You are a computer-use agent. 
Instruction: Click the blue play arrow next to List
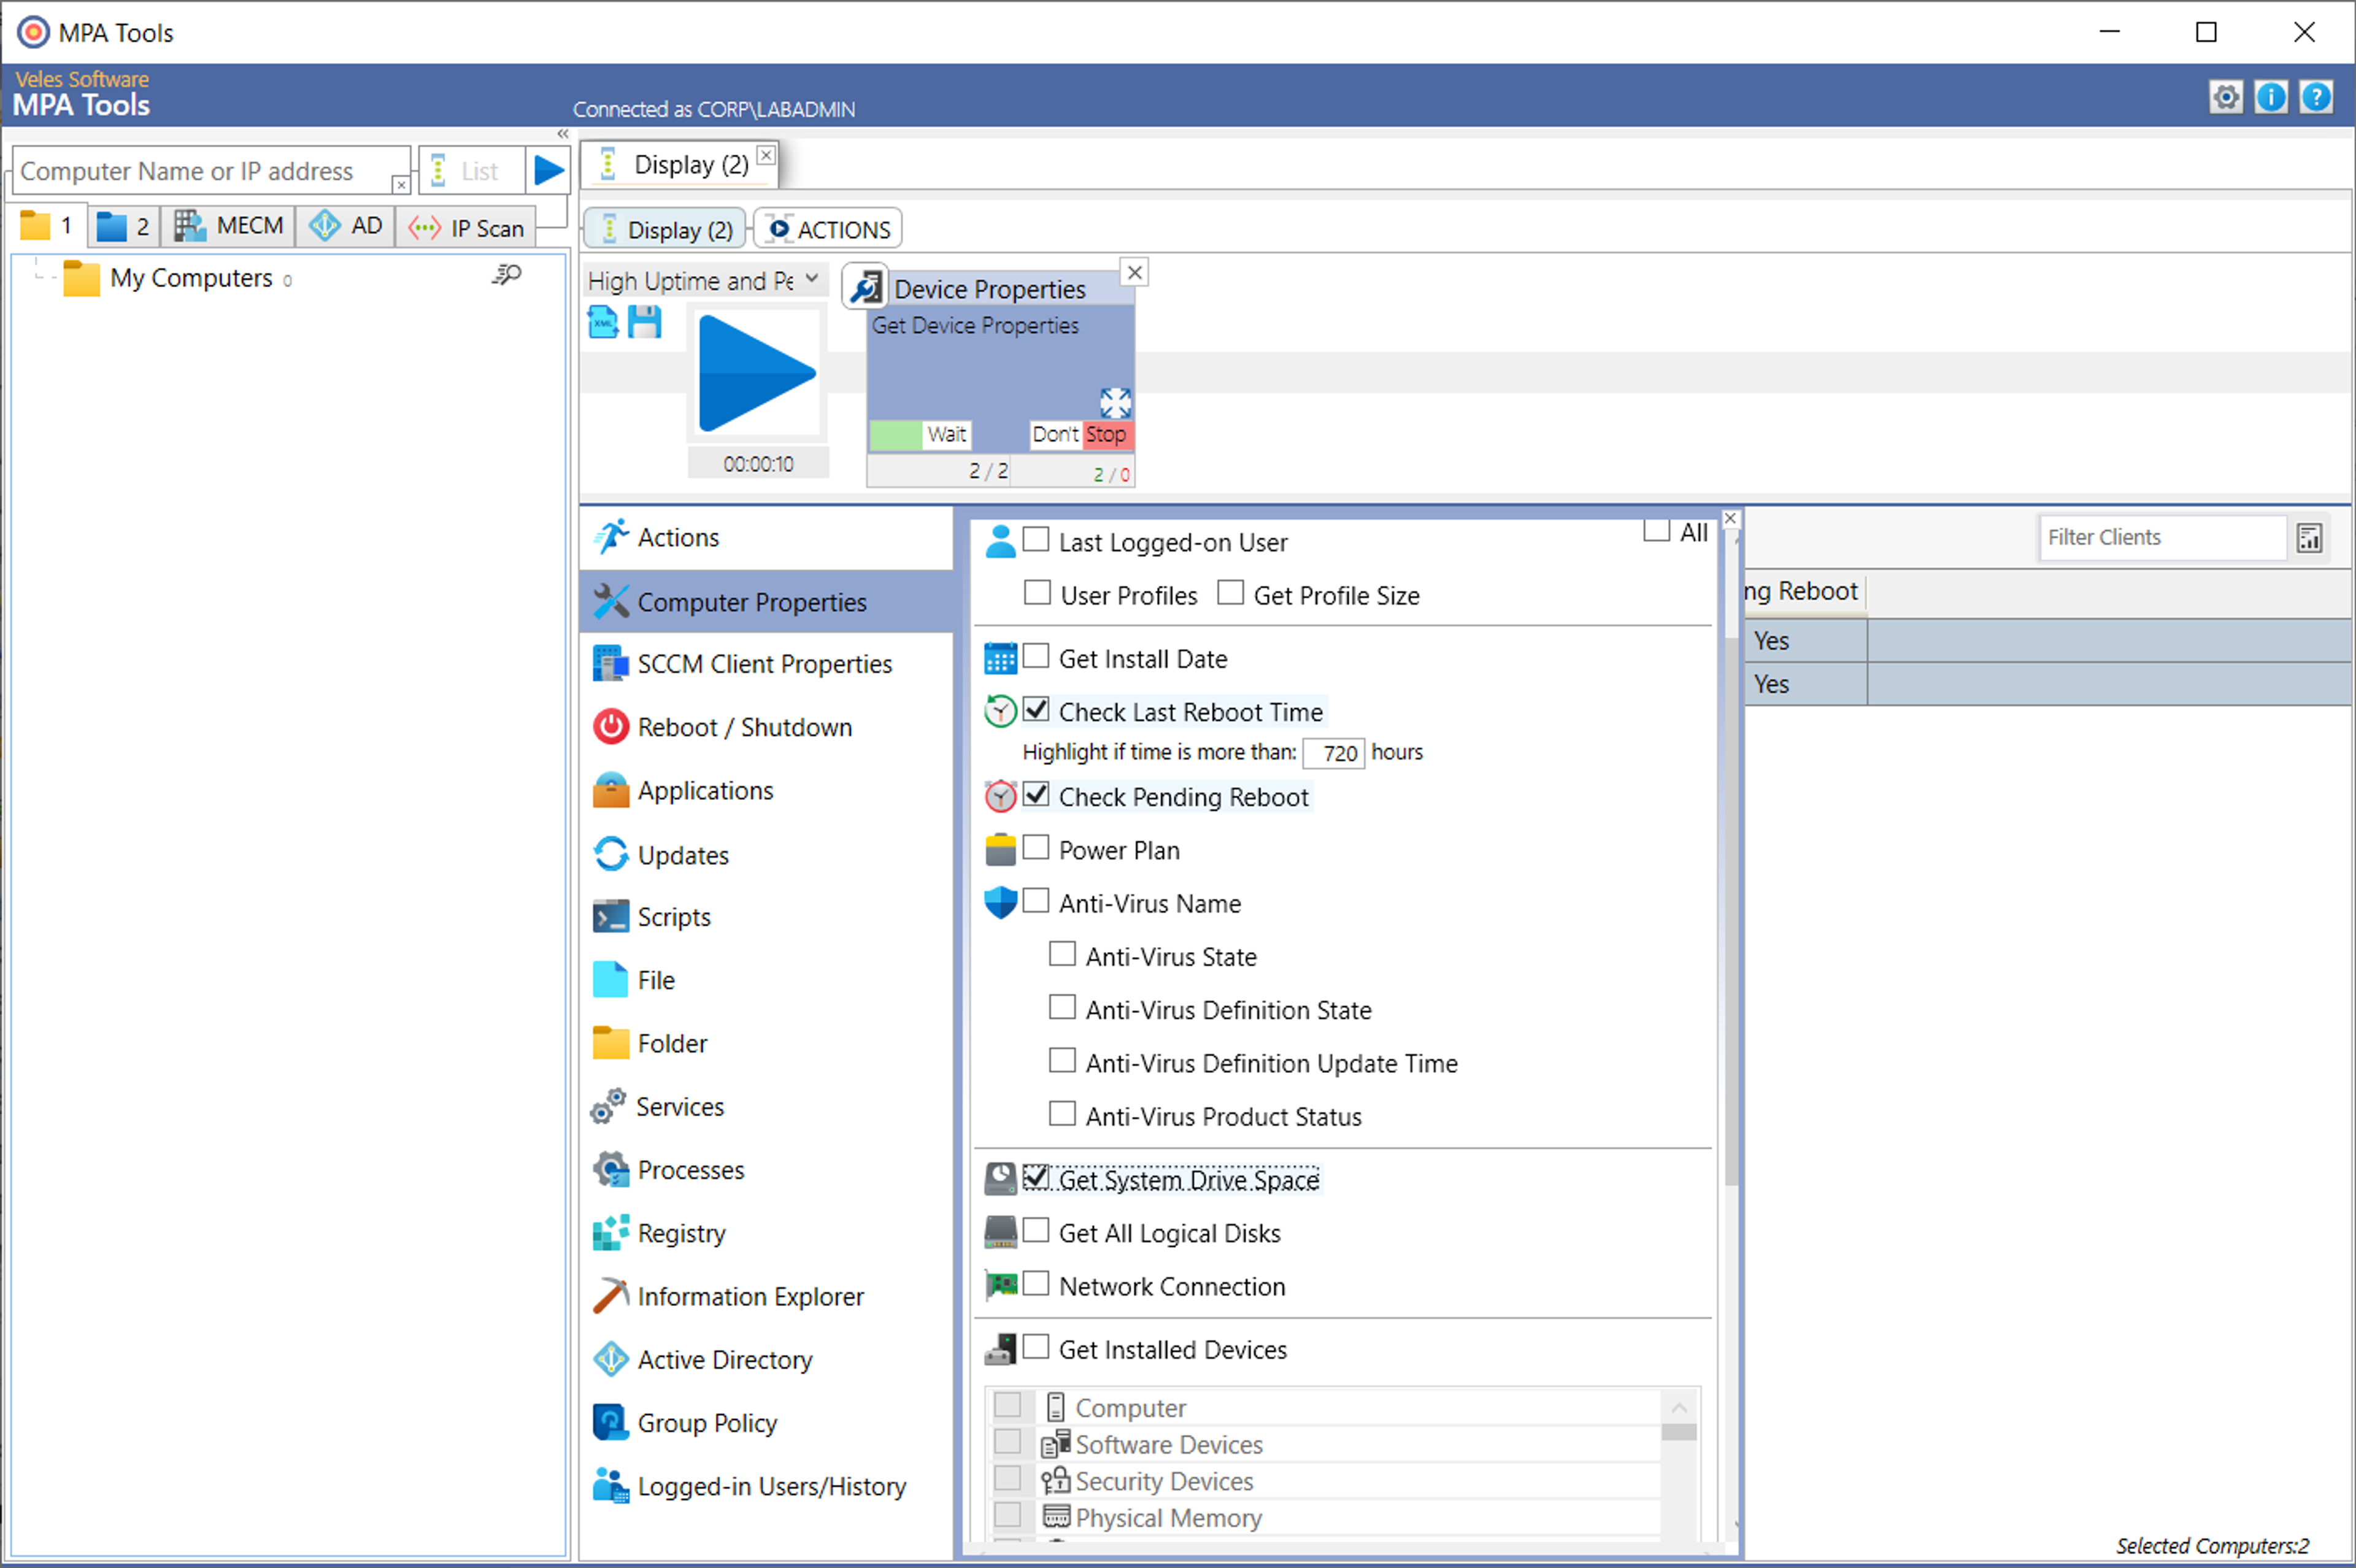click(548, 170)
